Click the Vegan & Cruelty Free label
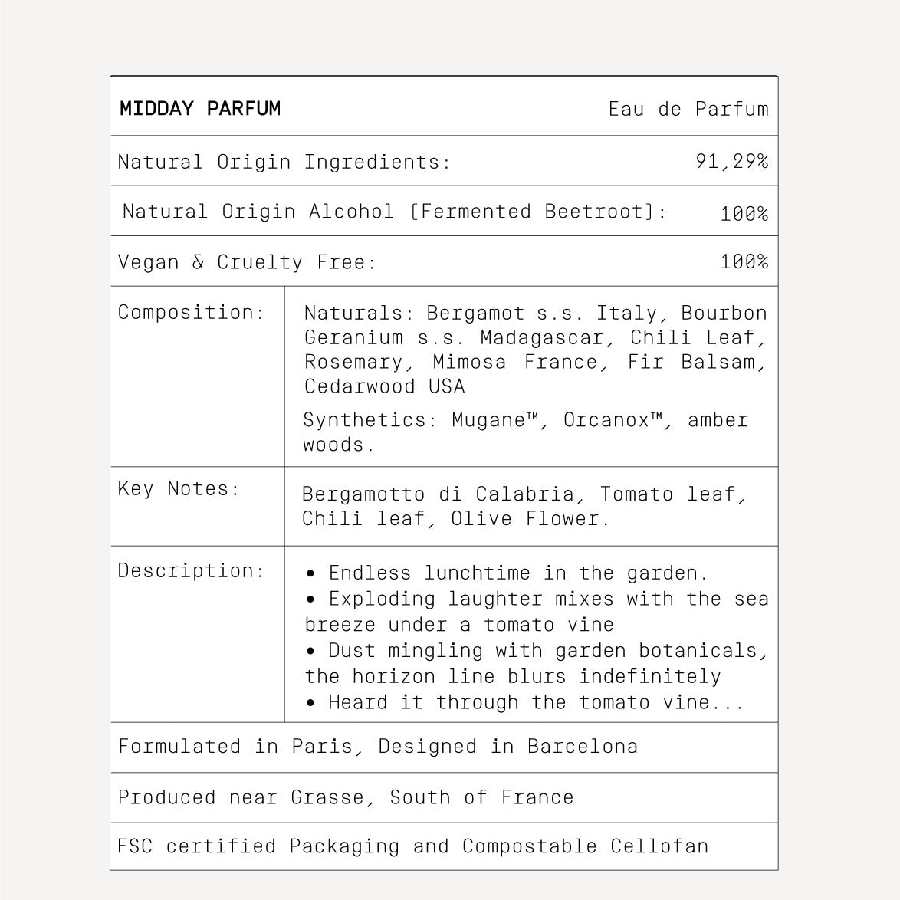This screenshot has width=900, height=900. pyautogui.click(x=247, y=261)
